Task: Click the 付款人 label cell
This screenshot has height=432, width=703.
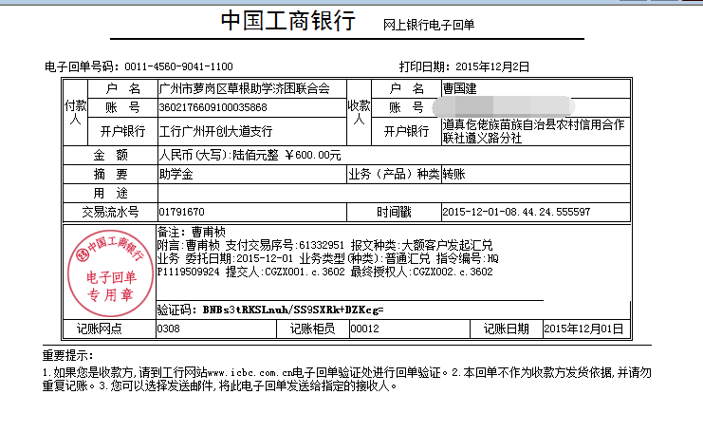Action: coord(75,113)
